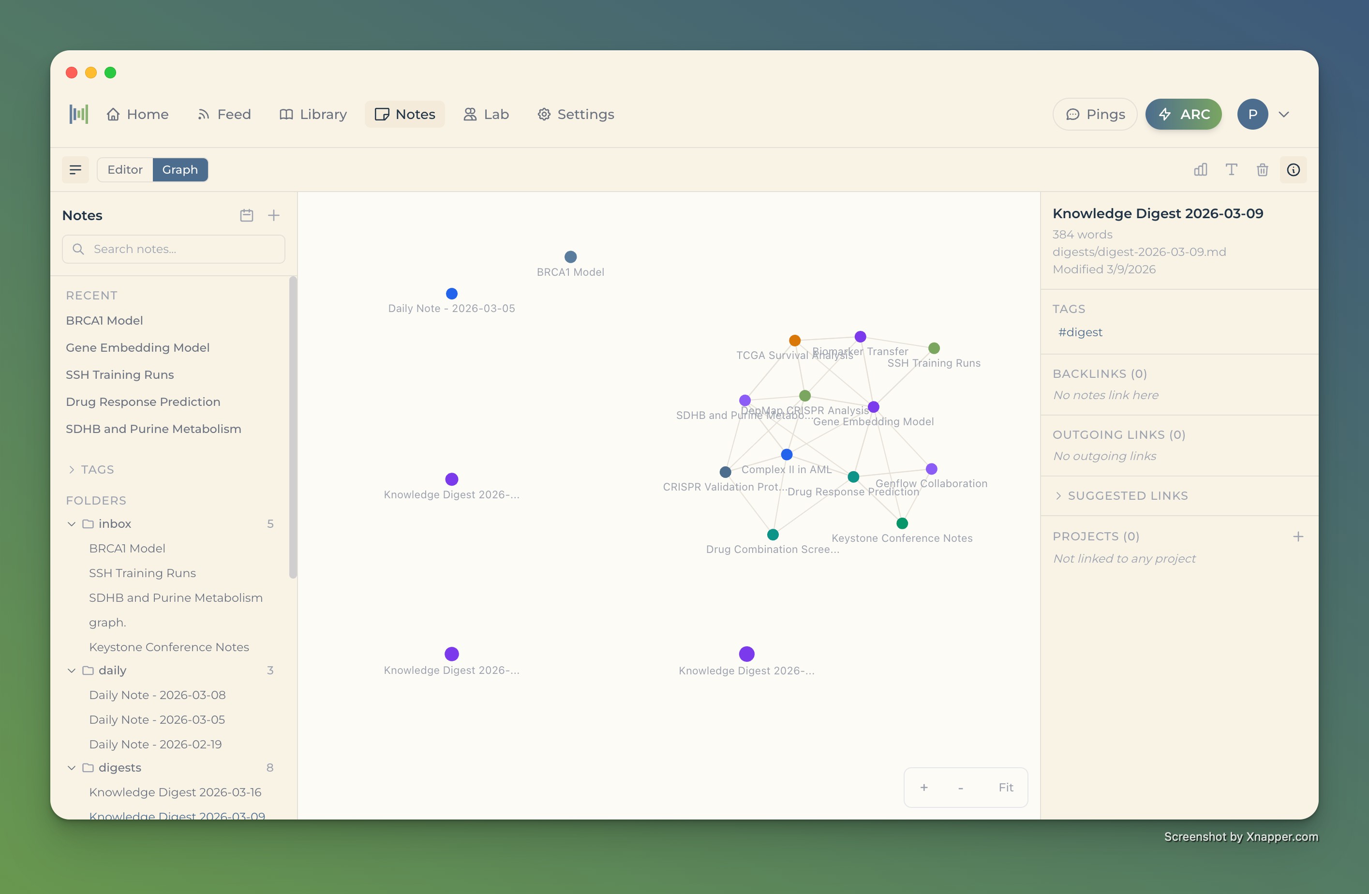Add project with plus icon

pyautogui.click(x=1298, y=537)
